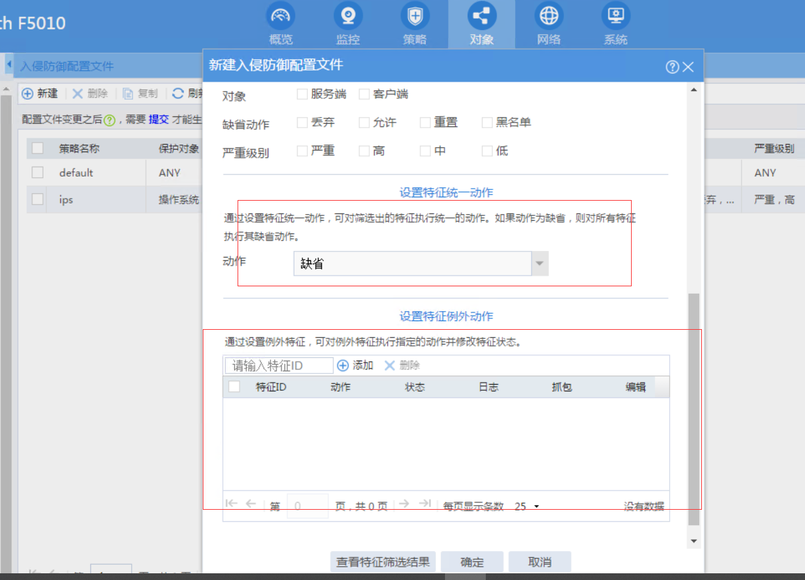805x580 pixels.
Task: Click the 请输入特征ID input field
Action: (x=279, y=365)
